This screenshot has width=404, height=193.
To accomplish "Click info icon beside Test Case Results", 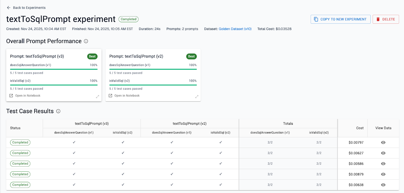I will pos(58,111).
